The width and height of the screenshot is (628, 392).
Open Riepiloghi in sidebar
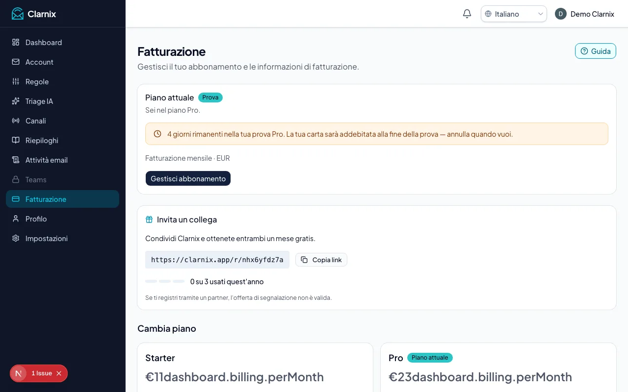pyautogui.click(x=62, y=140)
